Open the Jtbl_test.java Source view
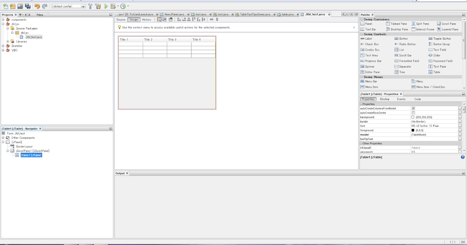 tap(121, 19)
